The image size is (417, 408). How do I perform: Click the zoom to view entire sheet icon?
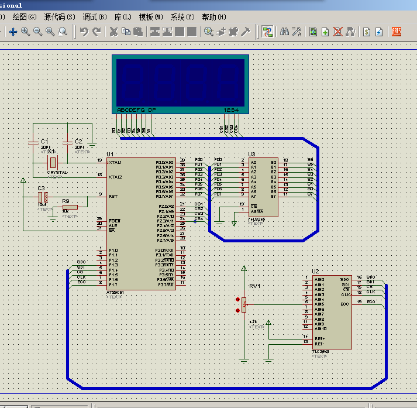tap(50, 32)
